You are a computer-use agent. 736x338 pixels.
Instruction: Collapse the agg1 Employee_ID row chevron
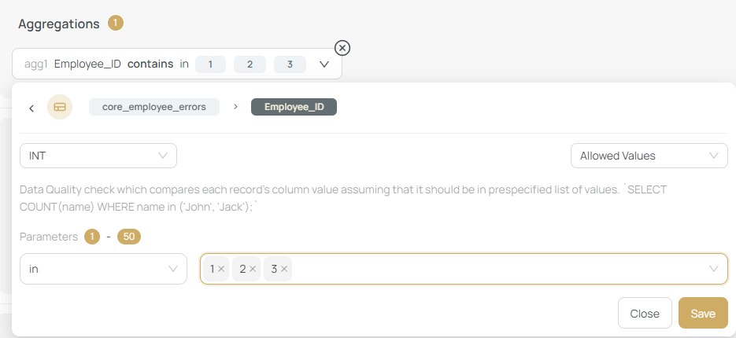pyautogui.click(x=324, y=64)
